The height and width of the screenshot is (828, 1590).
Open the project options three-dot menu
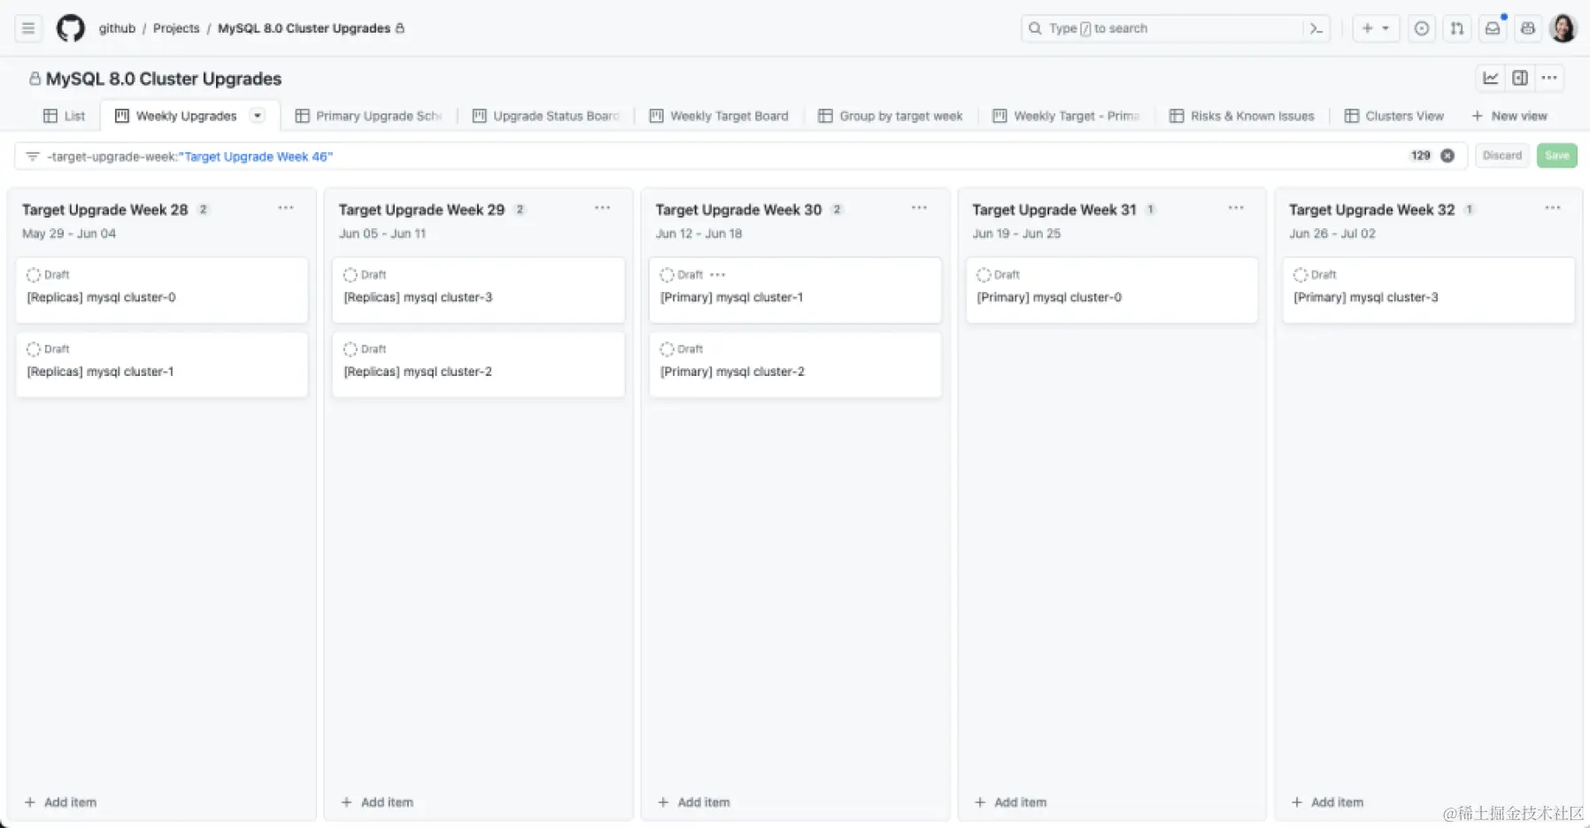click(x=1549, y=78)
